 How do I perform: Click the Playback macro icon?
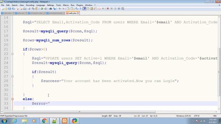pyautogui.click(x=115, y=9)
